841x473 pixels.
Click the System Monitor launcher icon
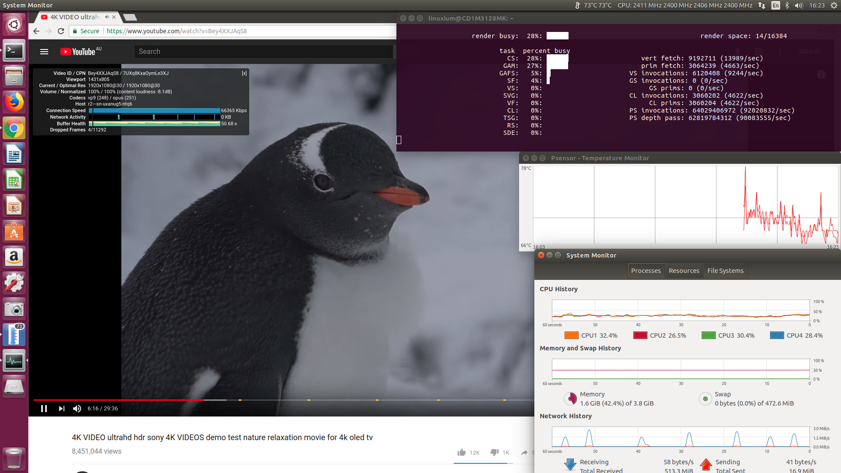pyautogui.click(x=14, y=361)
